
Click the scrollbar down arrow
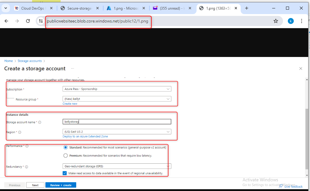307,175
